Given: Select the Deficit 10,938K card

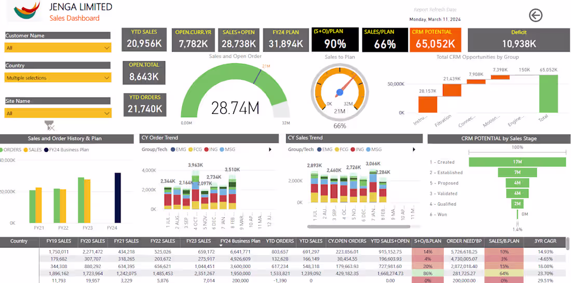Looking at the screenshot, I should click(x=519, y=39).
